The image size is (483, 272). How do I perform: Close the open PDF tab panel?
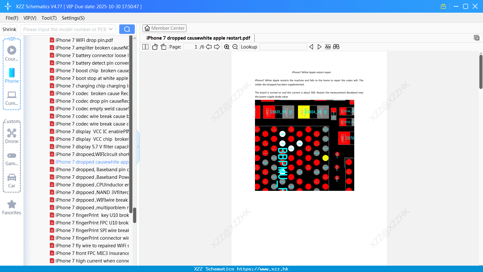click(477, 38)
